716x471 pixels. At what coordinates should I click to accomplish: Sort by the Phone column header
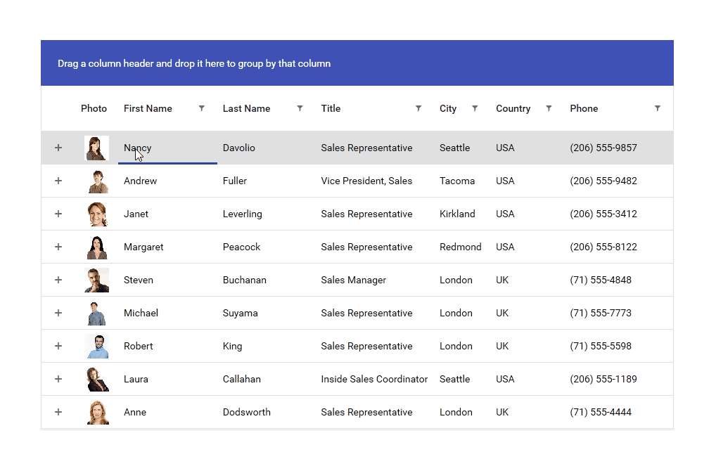584,108
